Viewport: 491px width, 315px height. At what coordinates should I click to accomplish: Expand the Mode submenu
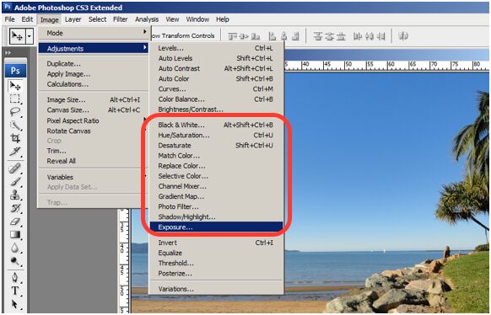(93, 33)
